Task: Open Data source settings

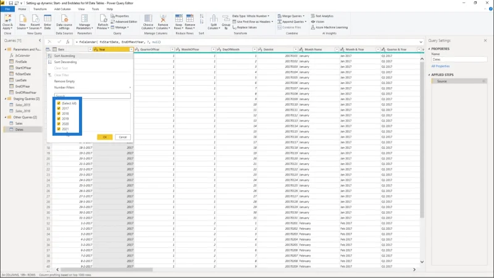Action: tap(64, 22)
